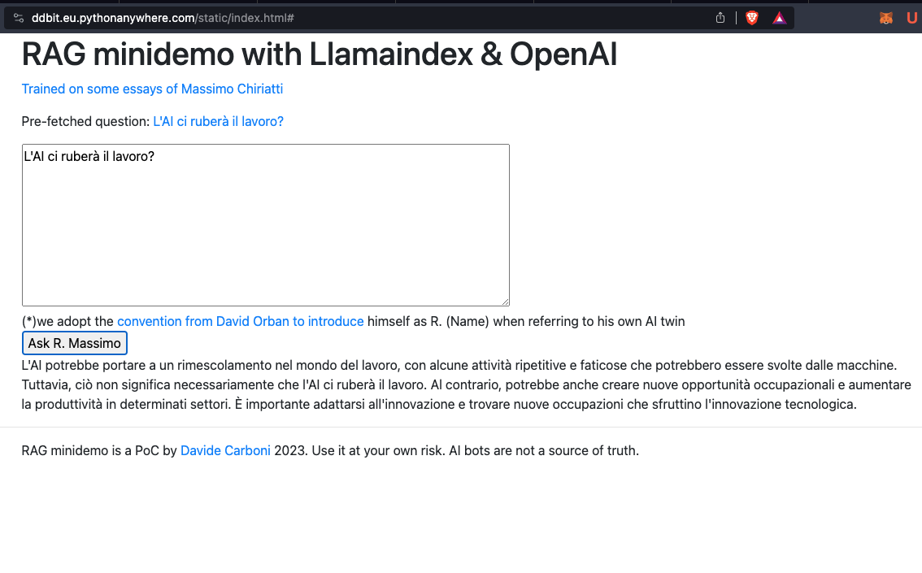Screen dimensions: 922x573
Task: Click the Ask R. Massimo button
Action: (x=75, y=343)
